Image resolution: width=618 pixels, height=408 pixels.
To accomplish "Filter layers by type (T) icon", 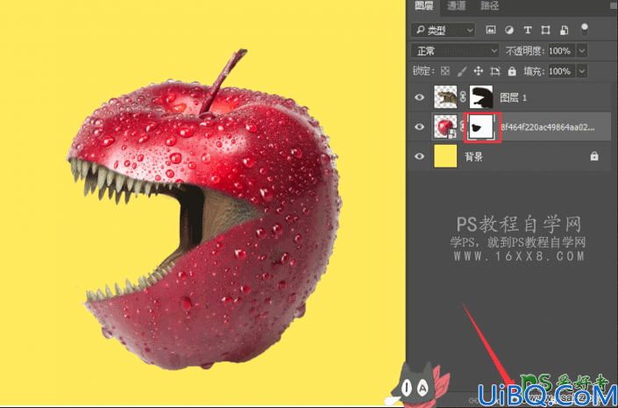I will tap(528, 30).
